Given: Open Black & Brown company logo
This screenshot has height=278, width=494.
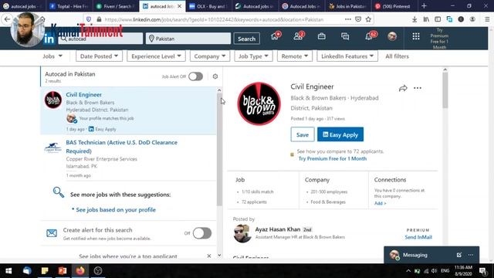Looking at the screenshot, I should [x=259, y=103].
